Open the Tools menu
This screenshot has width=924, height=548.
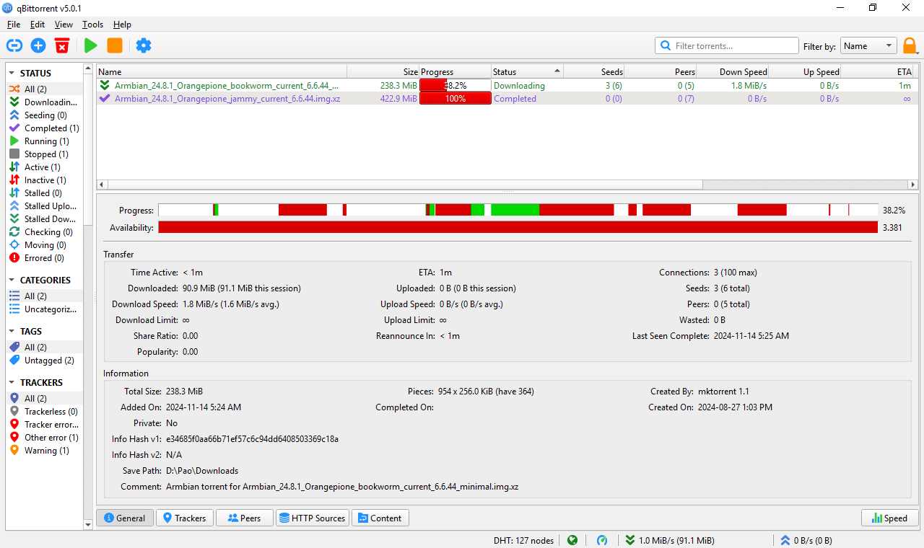click(92, 24)
